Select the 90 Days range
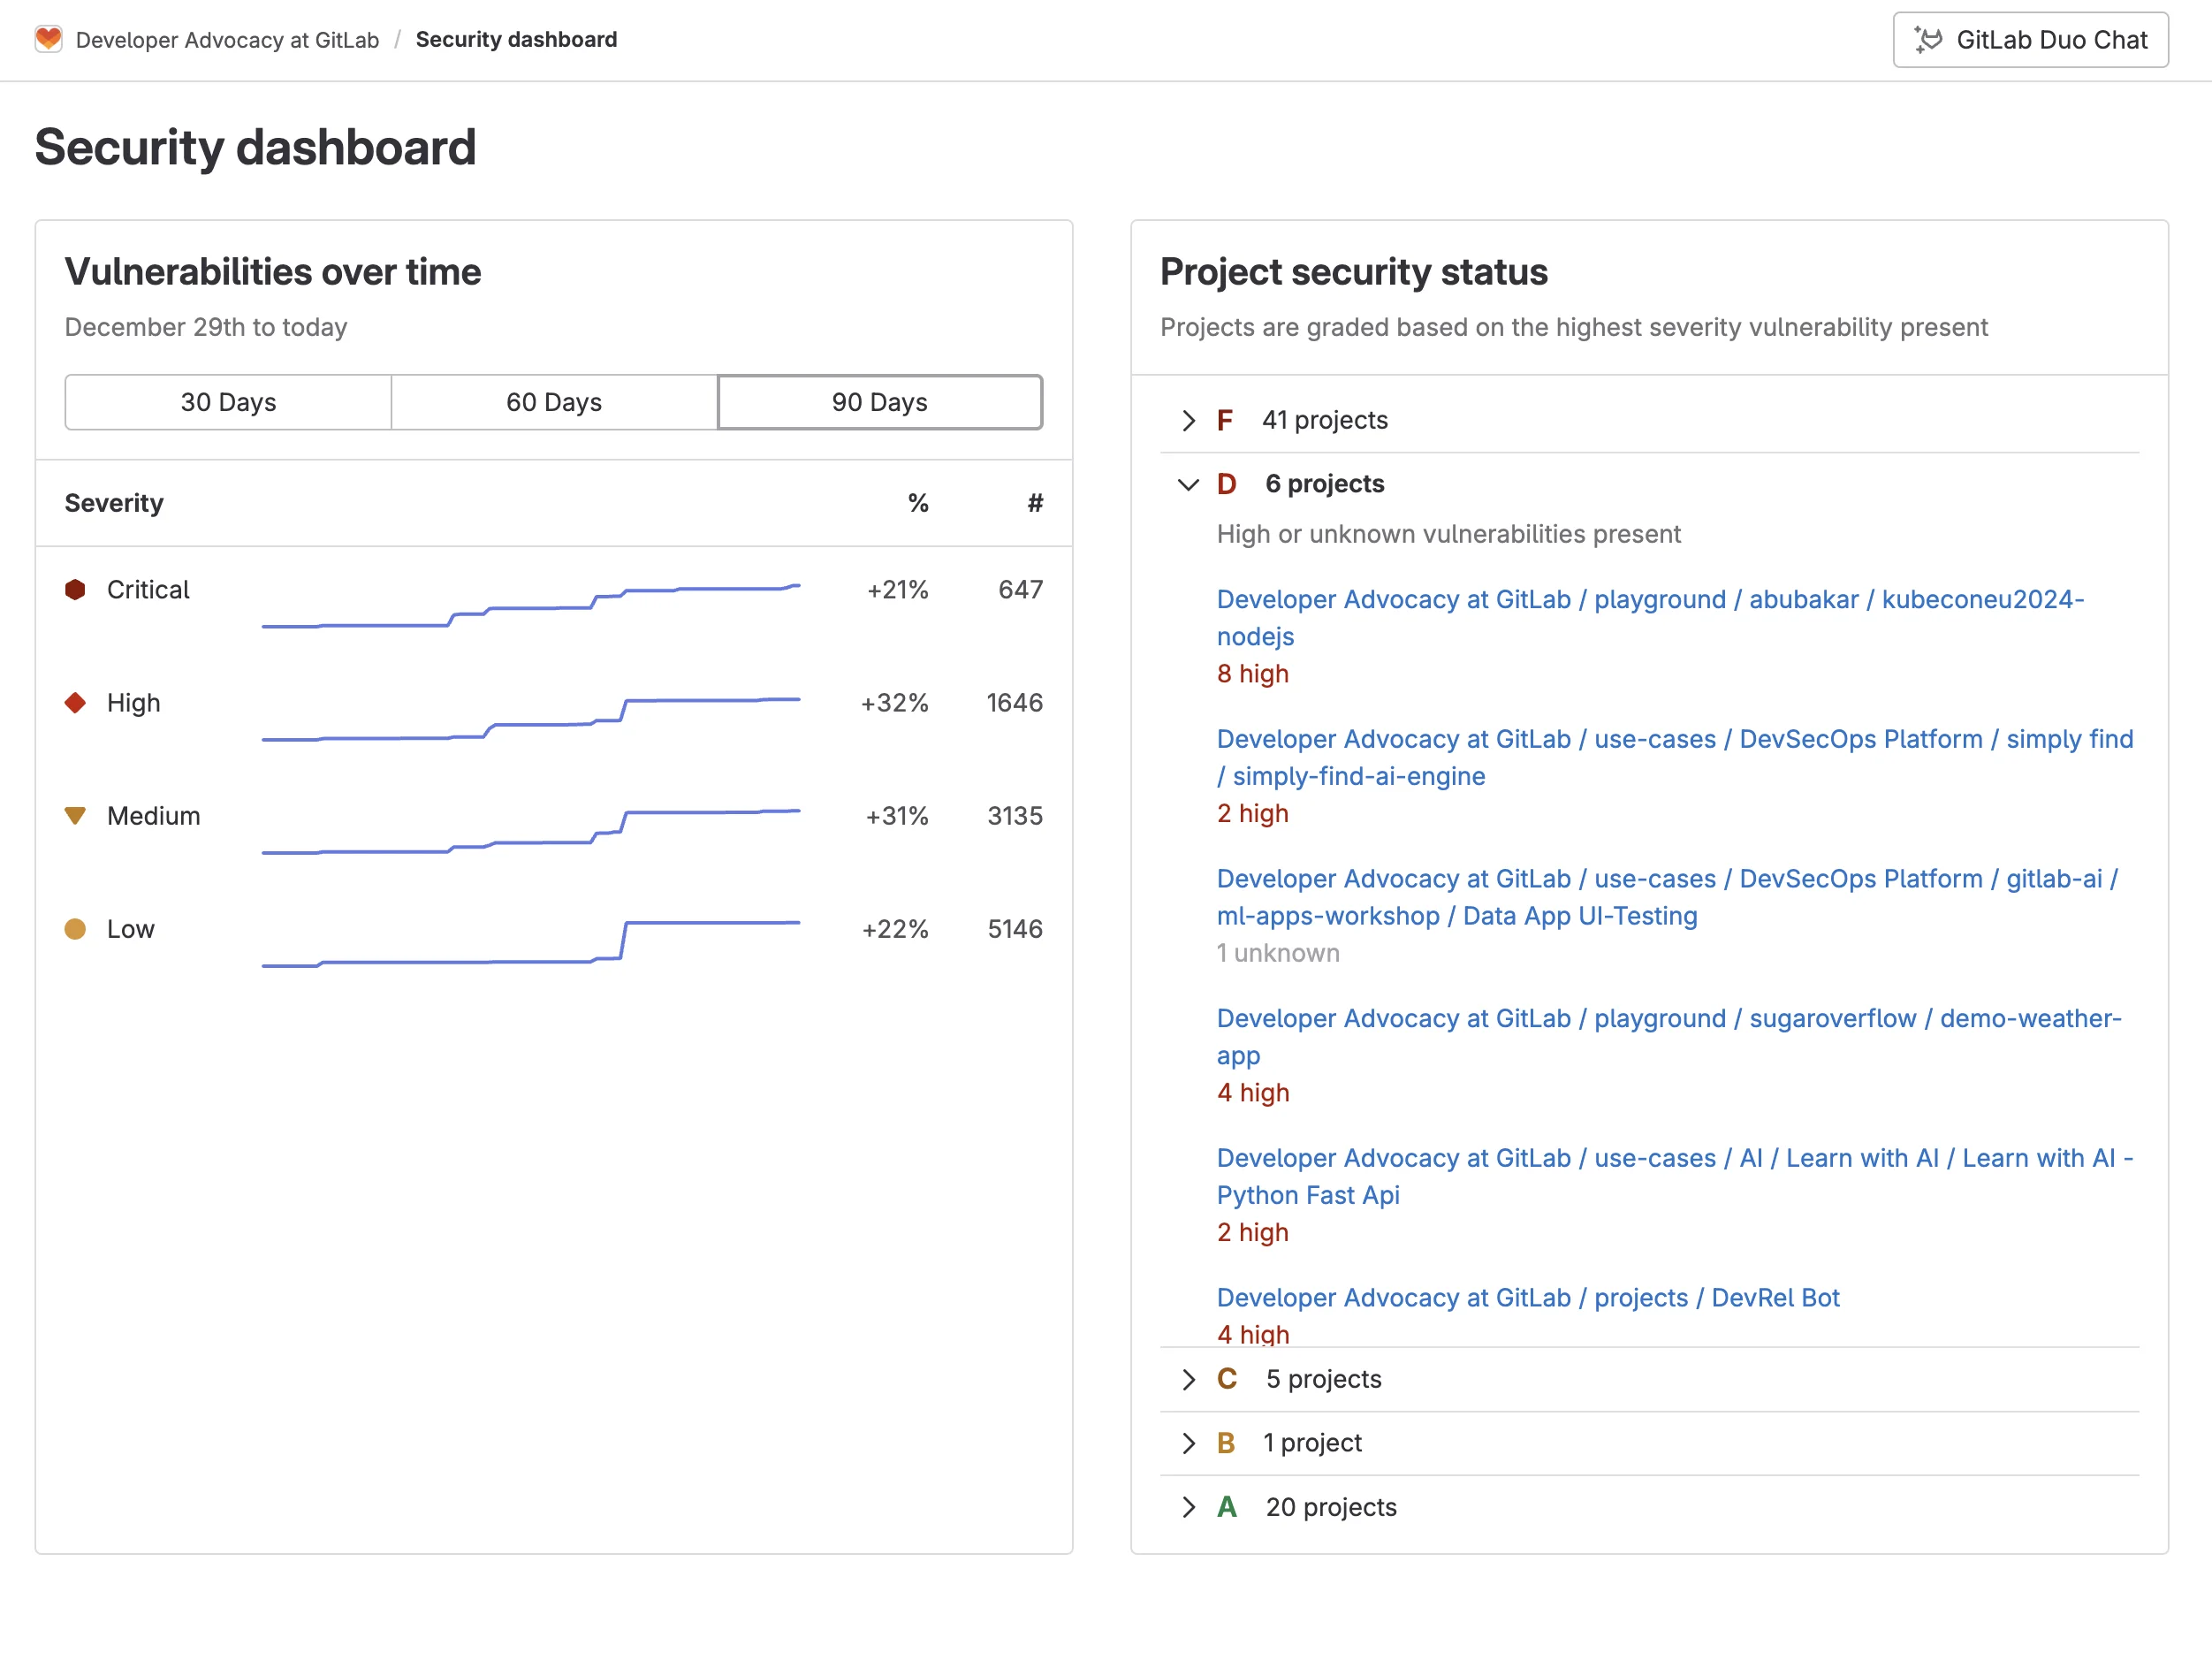 click(x=879, y=402)
